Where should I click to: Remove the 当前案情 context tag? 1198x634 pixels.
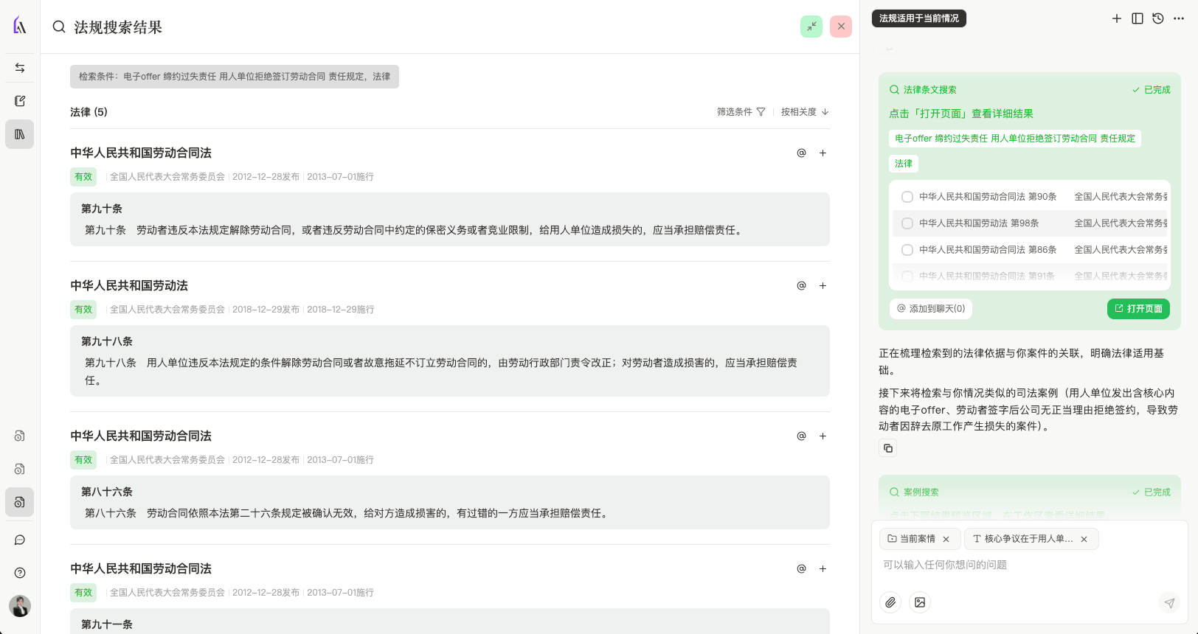coord(946,539)
